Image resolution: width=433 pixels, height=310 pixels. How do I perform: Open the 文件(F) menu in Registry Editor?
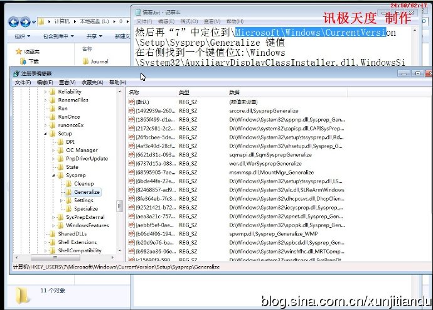point(23,82)
